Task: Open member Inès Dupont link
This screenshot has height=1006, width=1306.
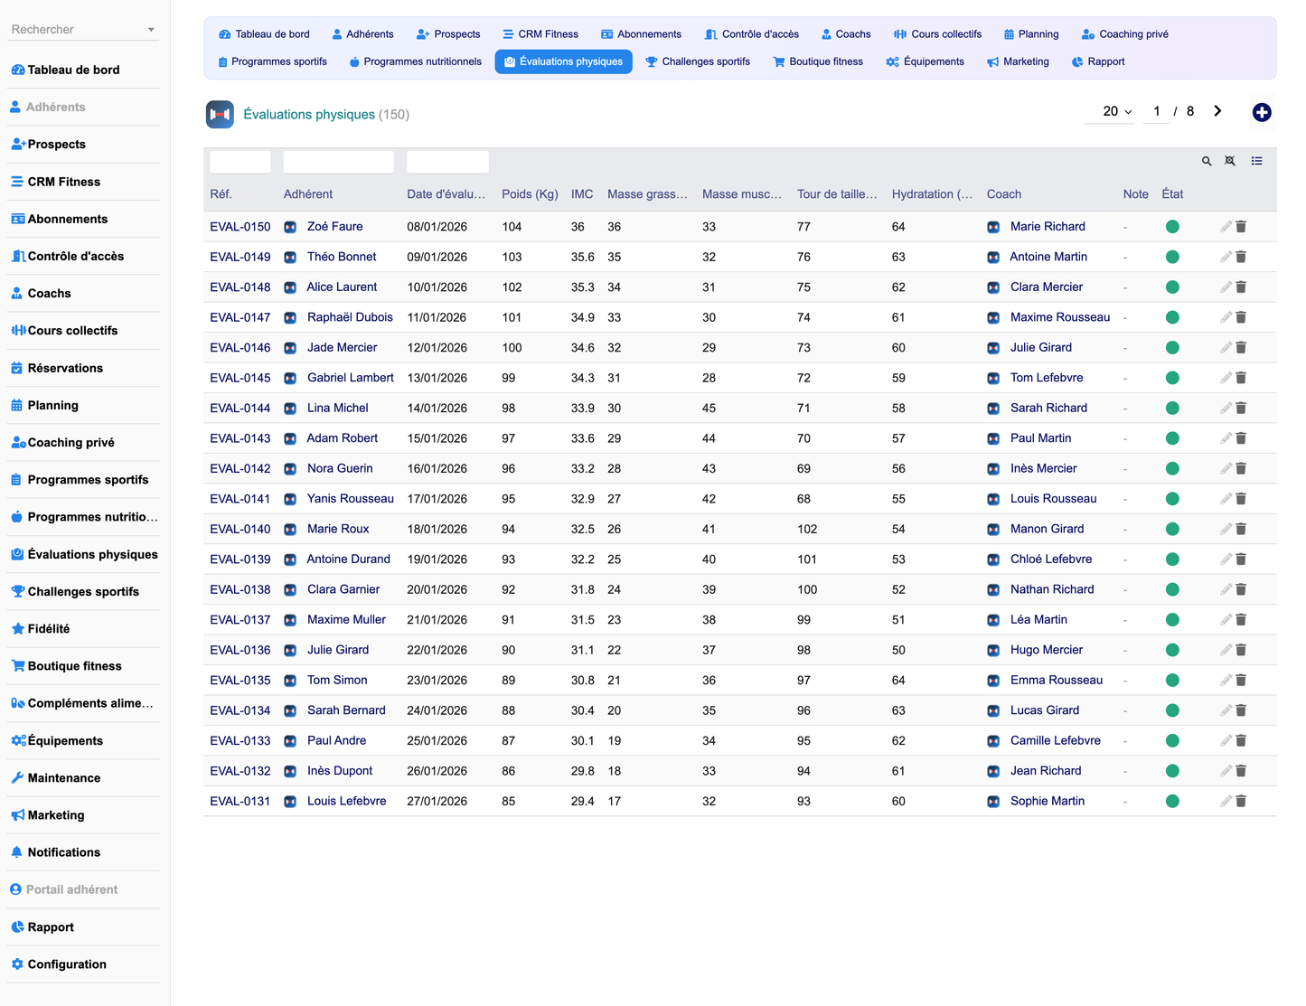Action: point(340,771)
